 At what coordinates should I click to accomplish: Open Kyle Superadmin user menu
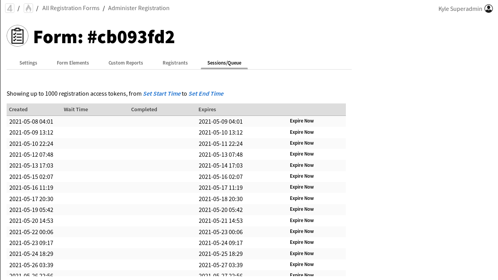(460, 9)
